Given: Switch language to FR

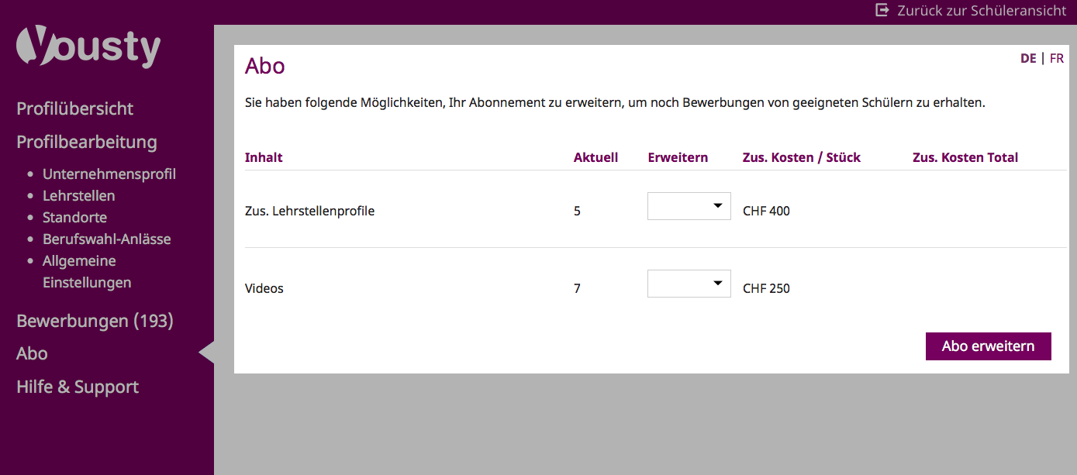Looking at the screenshot, I should tap(1056, 58).
